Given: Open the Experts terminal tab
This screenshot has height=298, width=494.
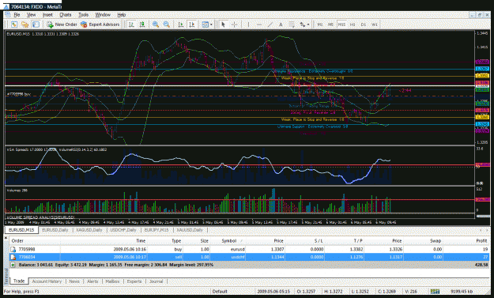Looking at the screenshot, I should [134, 281].
